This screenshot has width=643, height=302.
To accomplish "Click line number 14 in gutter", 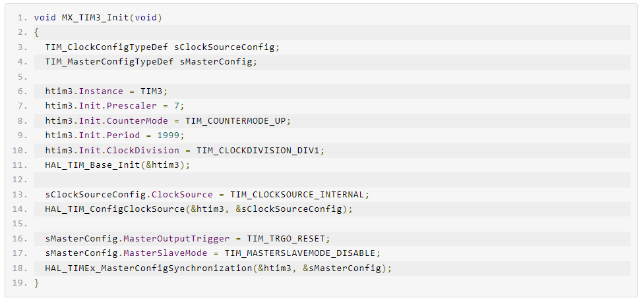I will coord(20,209).
